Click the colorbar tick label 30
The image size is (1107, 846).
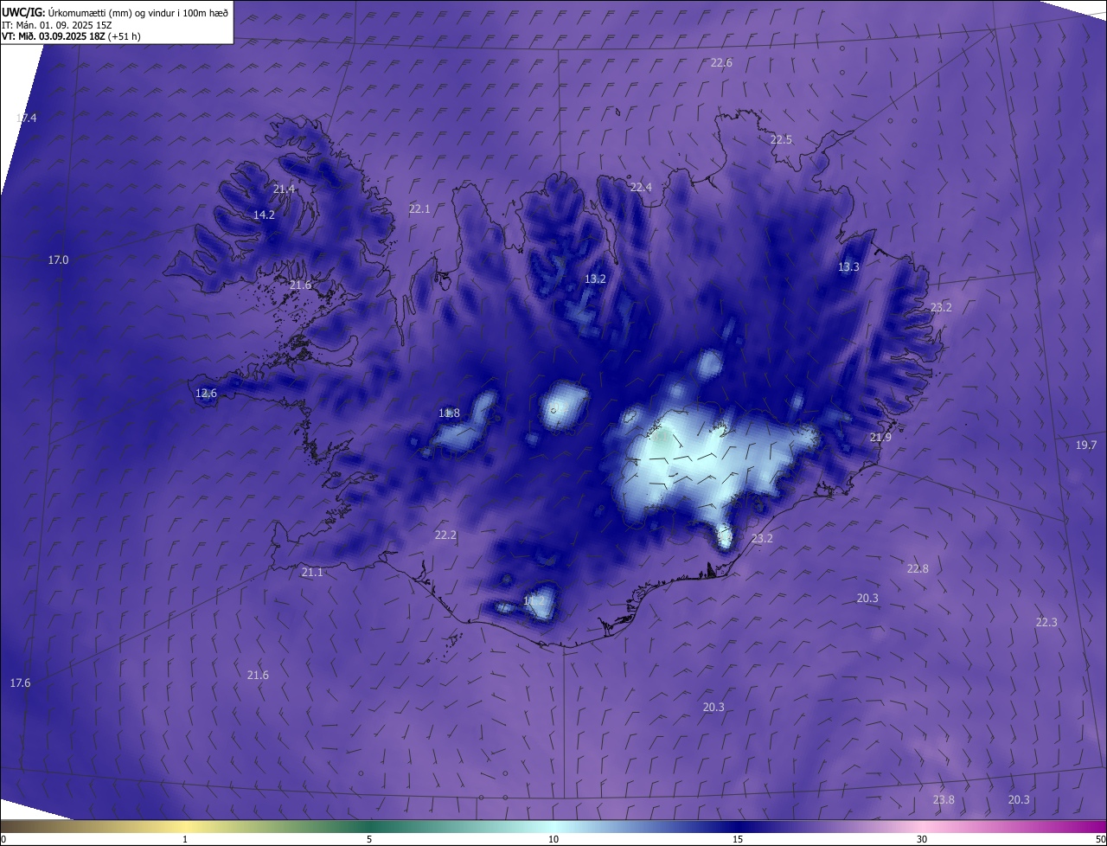tap(922, 839)
